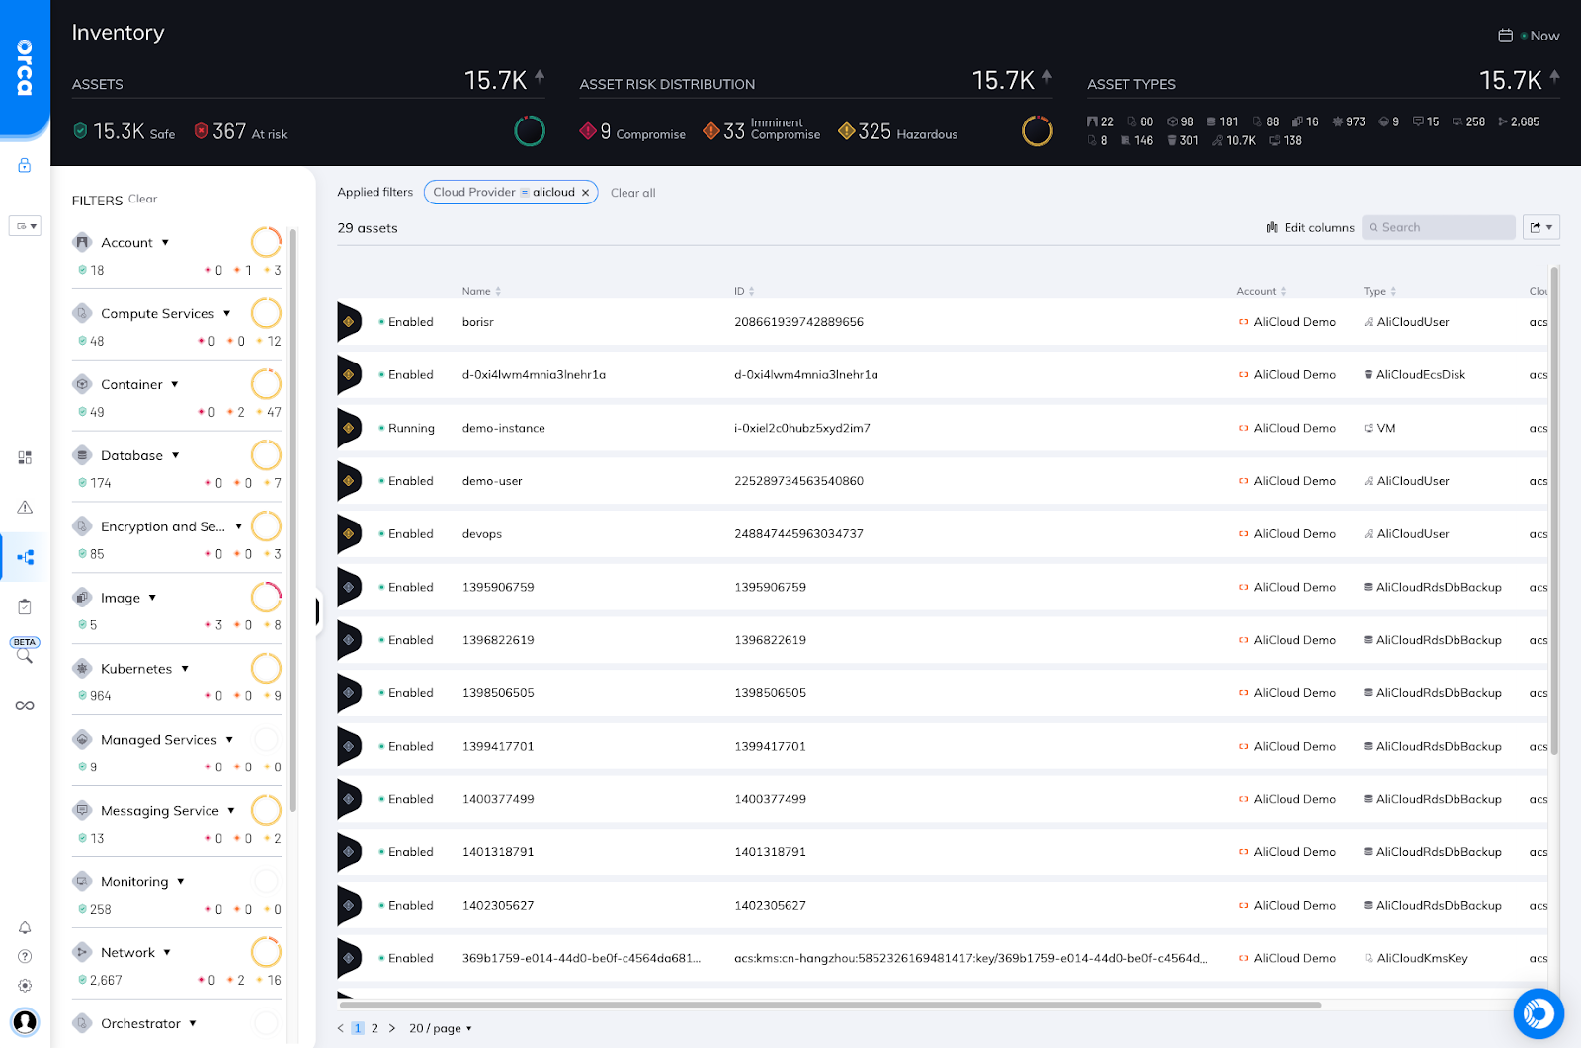
Task: Launch the beta Search feature
Action: click(25, 655)
